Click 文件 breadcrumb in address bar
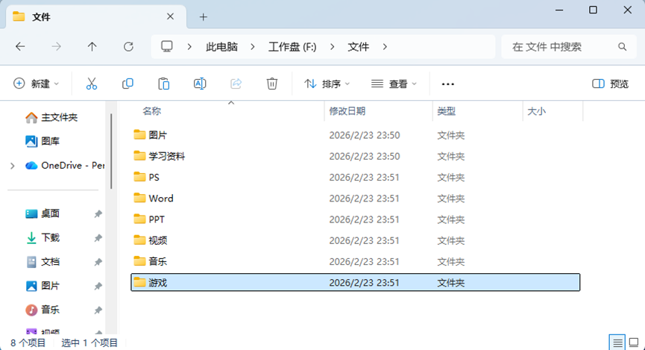 (358, 47)
